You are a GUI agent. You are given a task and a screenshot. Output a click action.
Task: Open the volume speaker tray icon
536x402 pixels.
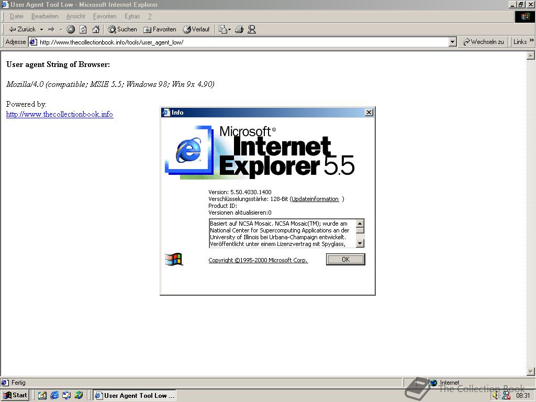tap(496, 396)
